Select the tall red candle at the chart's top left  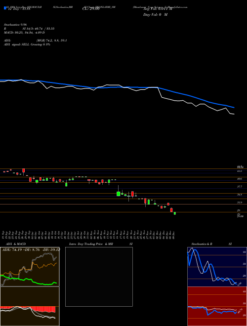tap(24, 170)
